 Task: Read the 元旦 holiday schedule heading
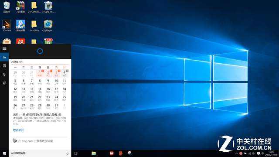coord(37,115)
